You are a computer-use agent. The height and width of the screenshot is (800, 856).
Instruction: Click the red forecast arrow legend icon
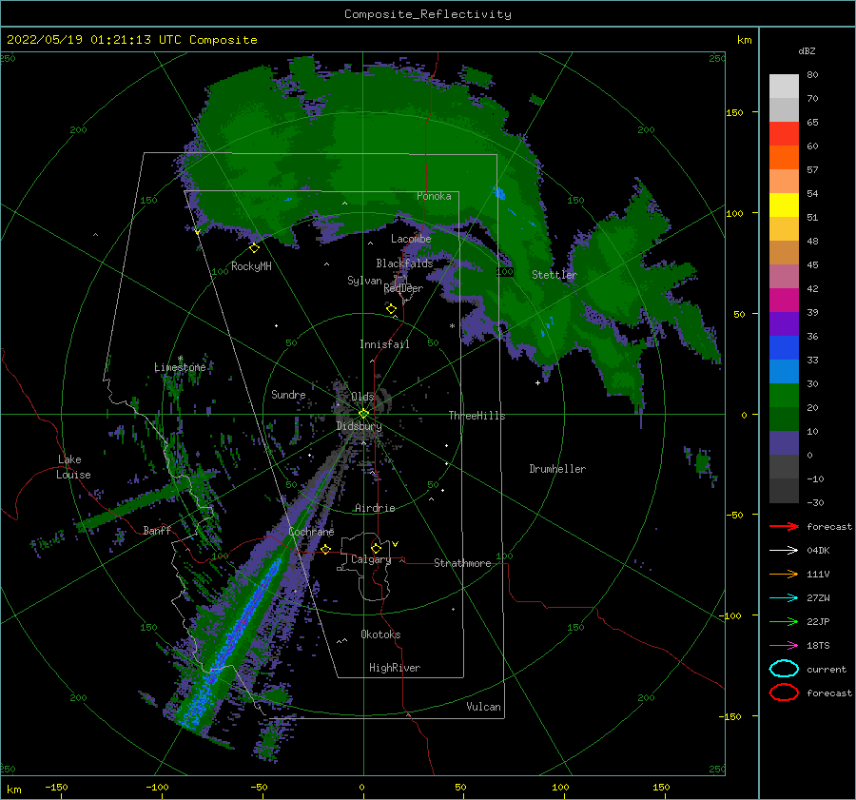point(784,526)
